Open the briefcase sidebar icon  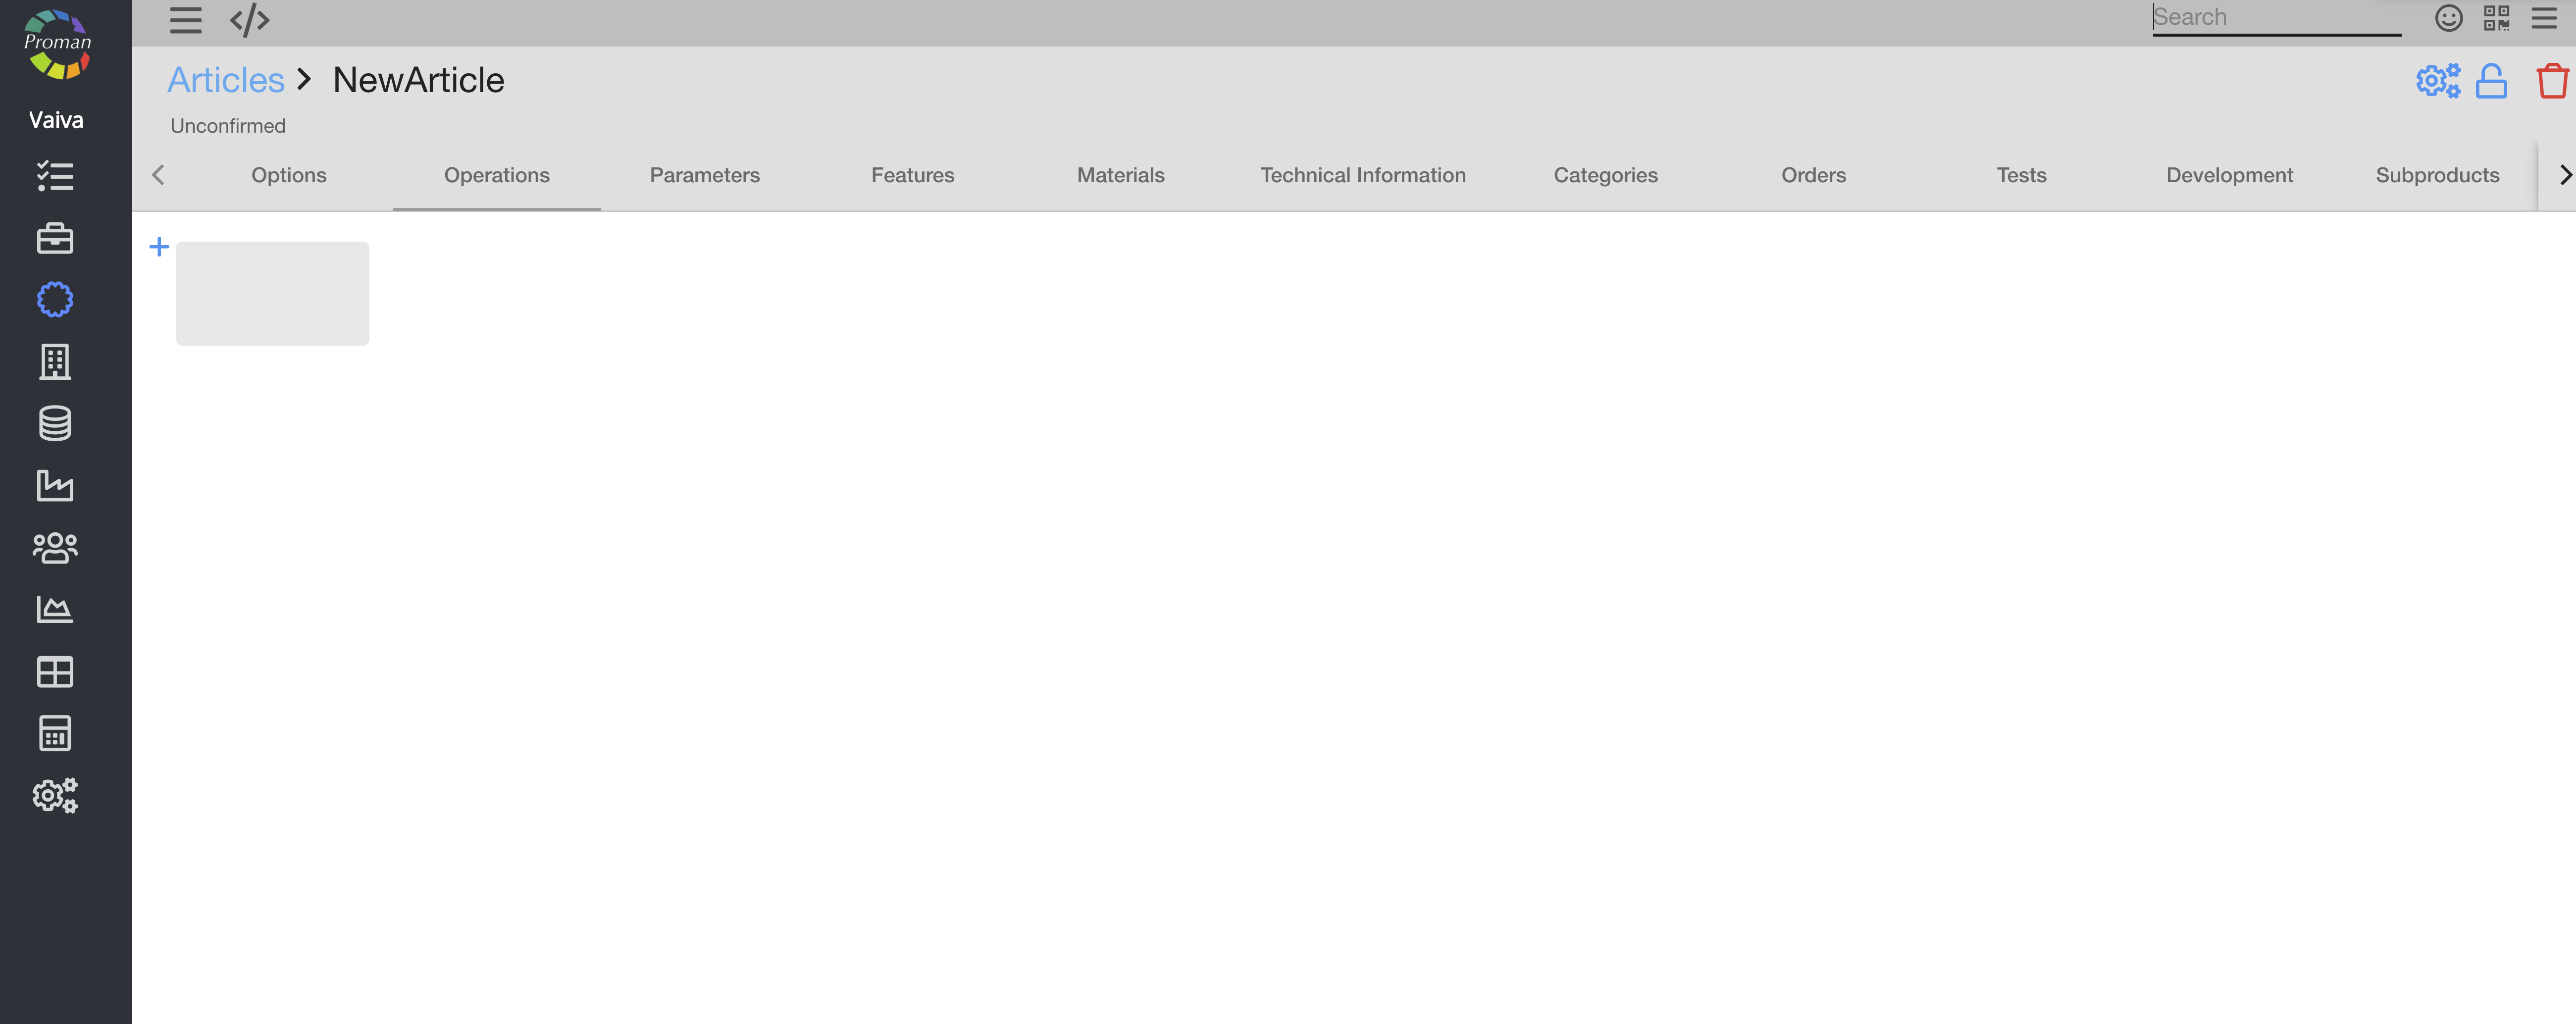[x=55, y=238]
